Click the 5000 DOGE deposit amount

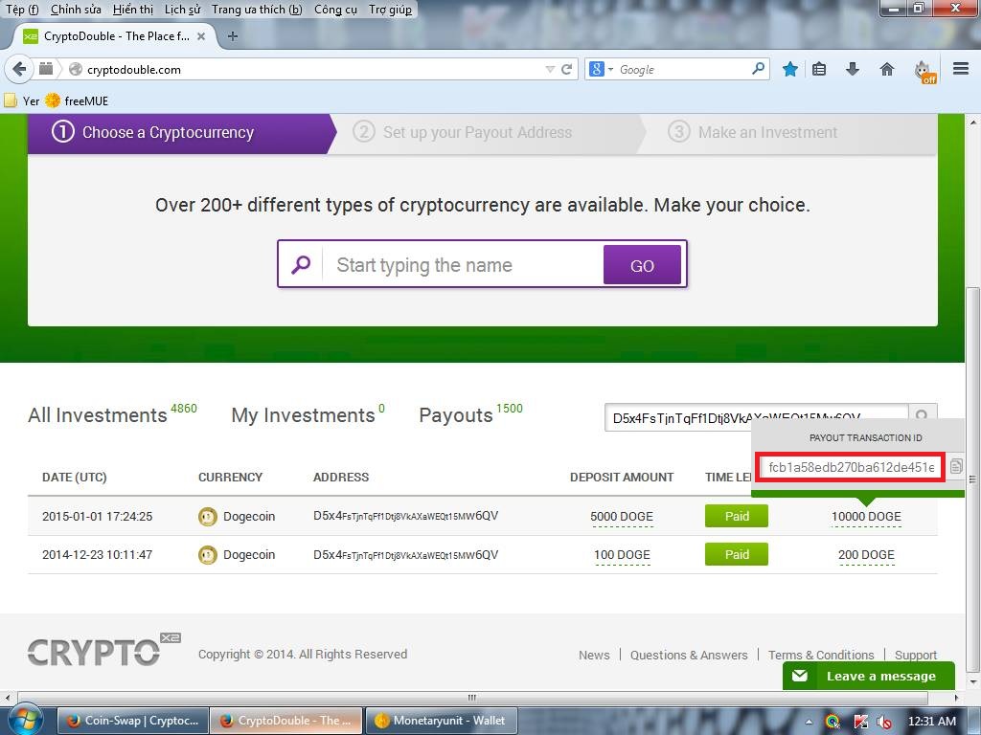point(622,516)
